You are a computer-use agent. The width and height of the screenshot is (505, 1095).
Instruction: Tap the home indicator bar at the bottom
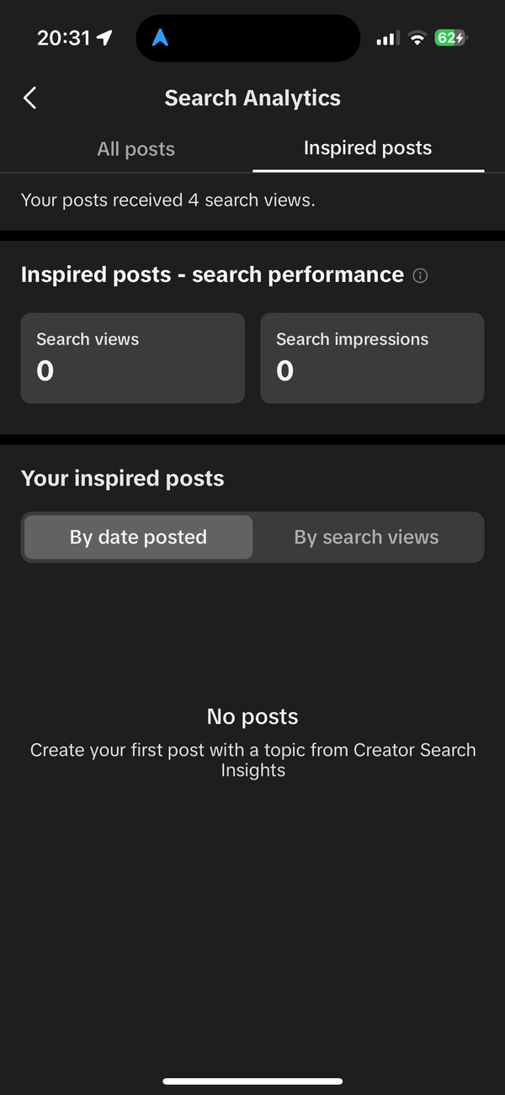click(252, 1082)
